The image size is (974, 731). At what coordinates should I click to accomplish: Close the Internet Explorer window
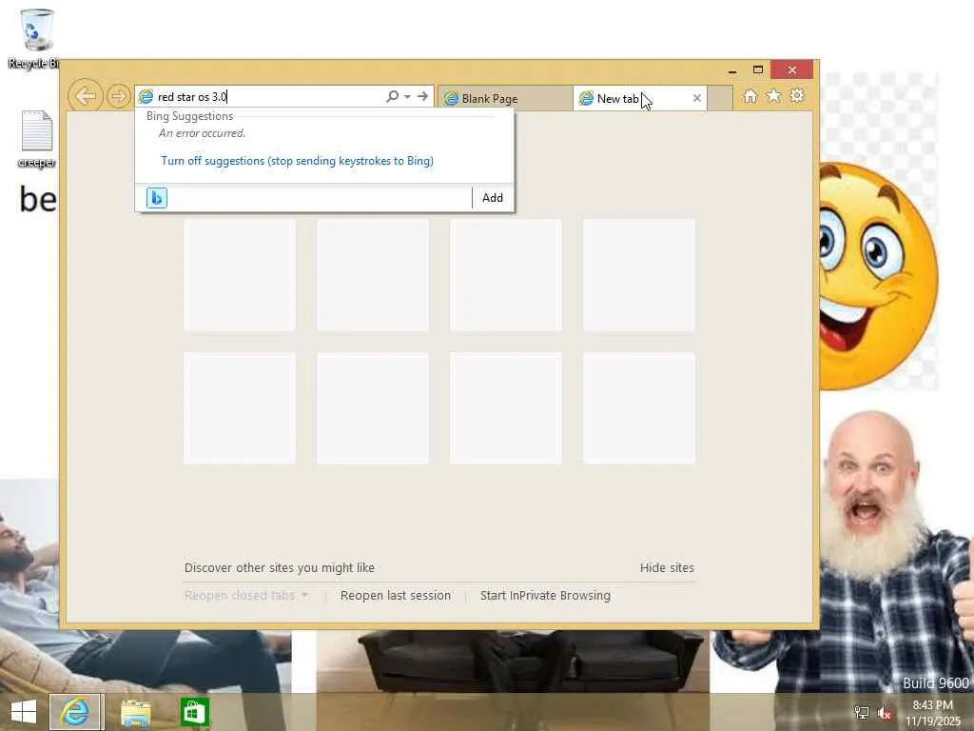(792, 69)
